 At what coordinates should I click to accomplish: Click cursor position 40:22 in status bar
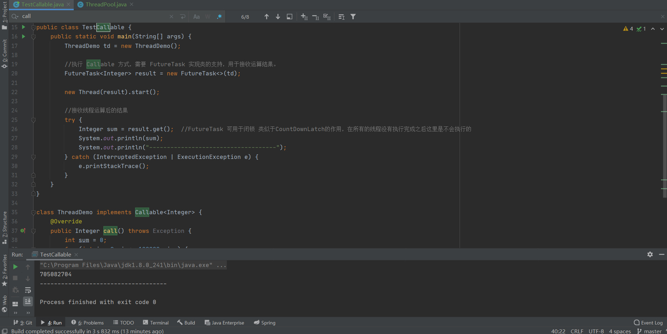click(558, 331)
